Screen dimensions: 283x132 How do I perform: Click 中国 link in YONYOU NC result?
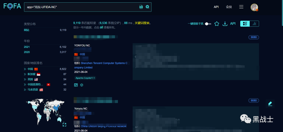(82, 54)
